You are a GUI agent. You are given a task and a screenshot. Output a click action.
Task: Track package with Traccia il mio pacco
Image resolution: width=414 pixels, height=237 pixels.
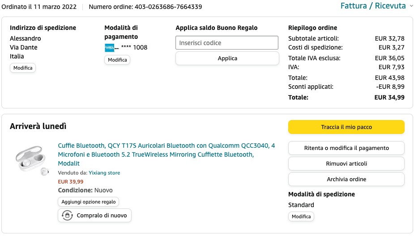[346, 127]
